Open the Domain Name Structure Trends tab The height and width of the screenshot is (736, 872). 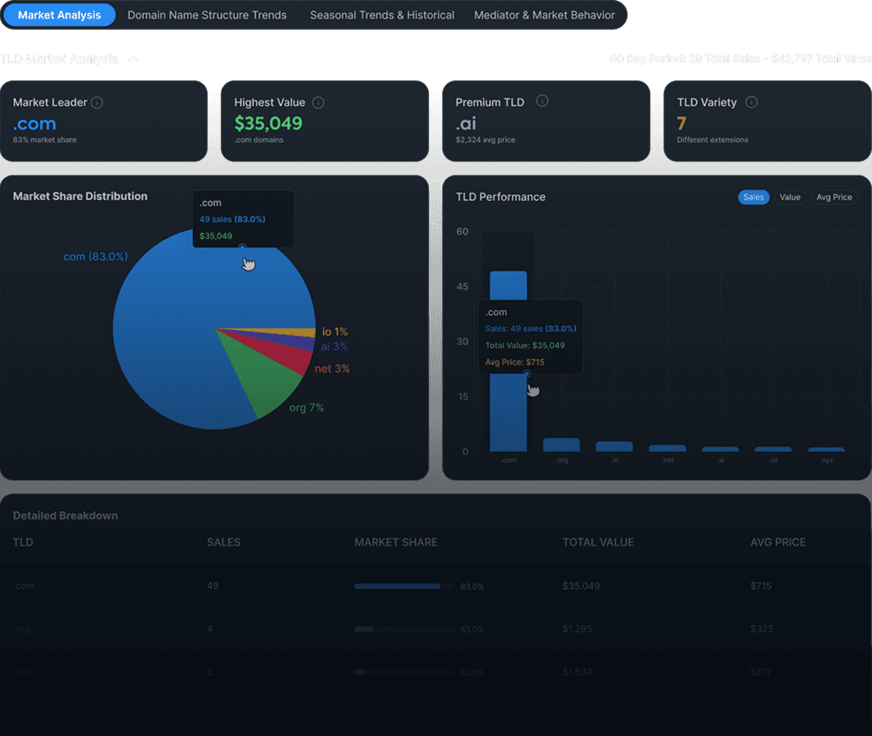206,15
